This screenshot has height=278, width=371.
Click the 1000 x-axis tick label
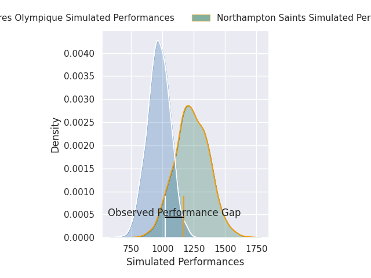(x=163, y=249)
